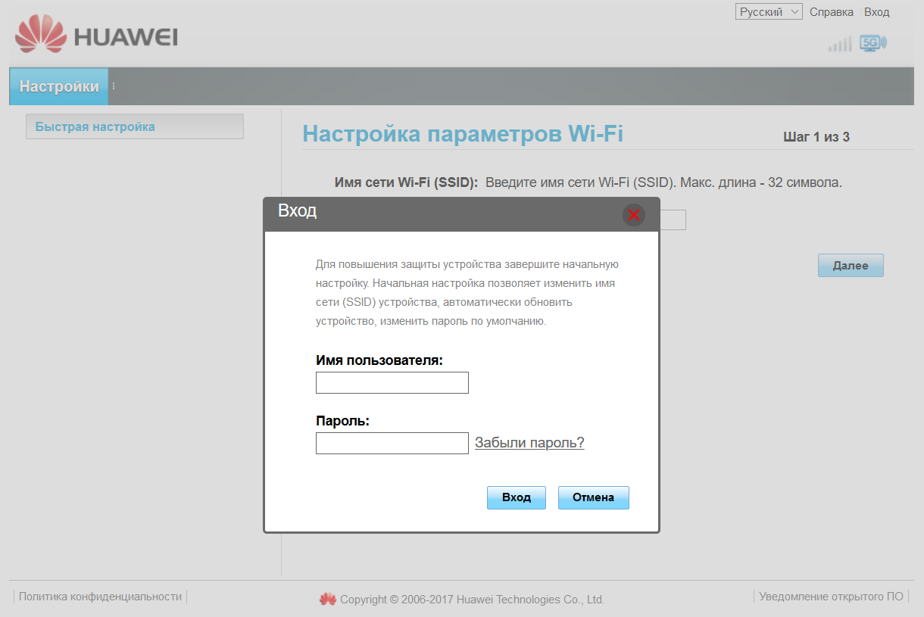Open Политика конфиденциальности footer link
Image resolution: width=924 pixels, height=617 pixels.
pos(100,597)
